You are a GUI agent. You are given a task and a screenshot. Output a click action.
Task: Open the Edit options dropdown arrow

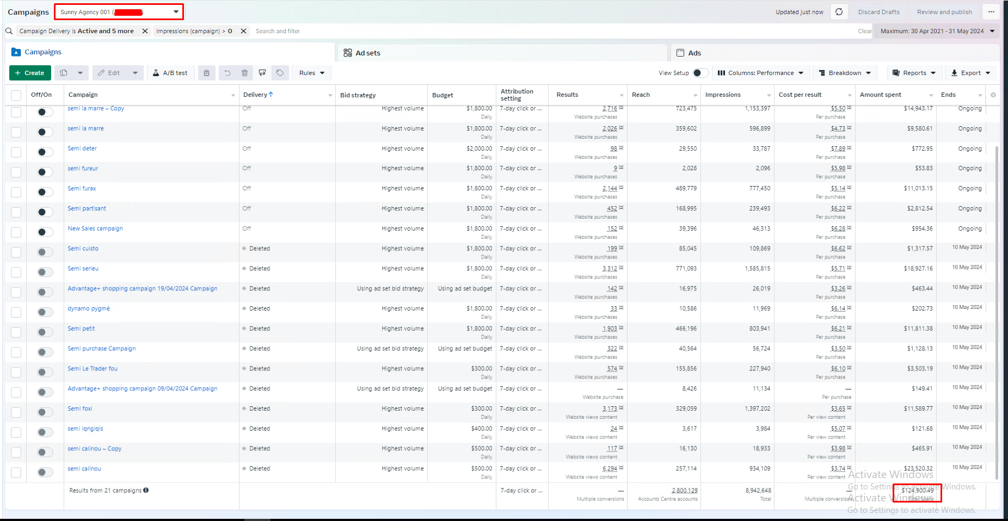[135, 73]
